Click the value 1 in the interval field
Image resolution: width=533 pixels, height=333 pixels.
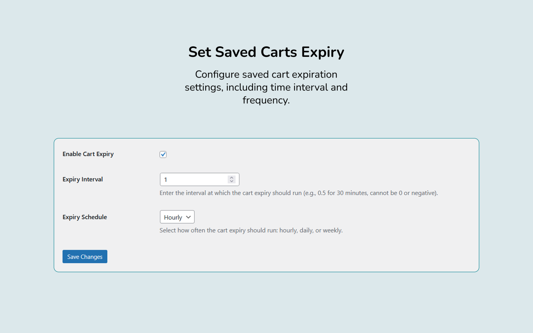tap(166, 180)
